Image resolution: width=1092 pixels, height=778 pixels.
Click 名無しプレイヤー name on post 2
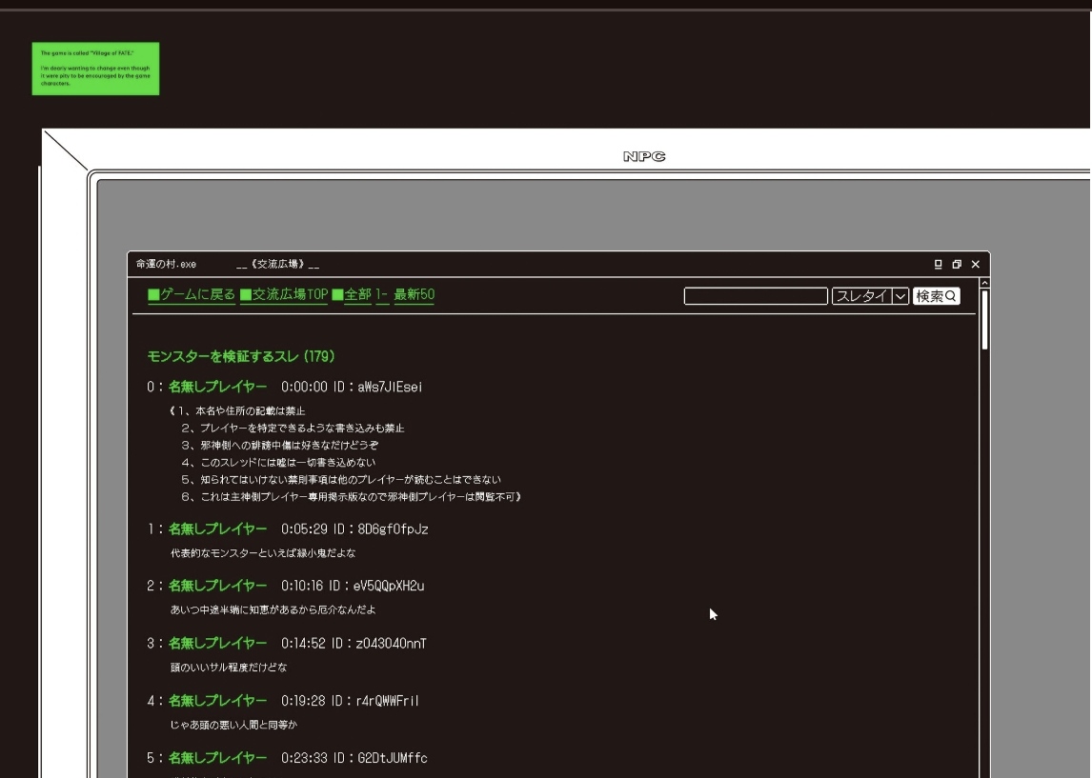(x=217, y=586)
